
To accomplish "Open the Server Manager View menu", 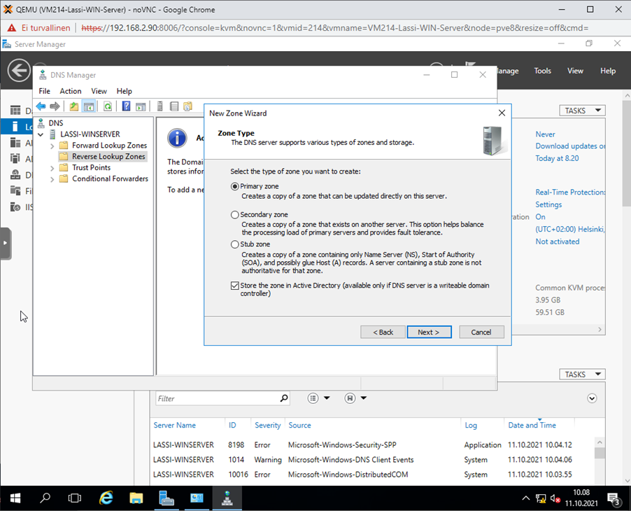I will [x=575, y=71].
